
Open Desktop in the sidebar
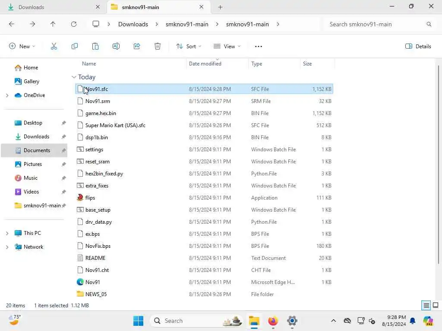click(x=33, y=123)
